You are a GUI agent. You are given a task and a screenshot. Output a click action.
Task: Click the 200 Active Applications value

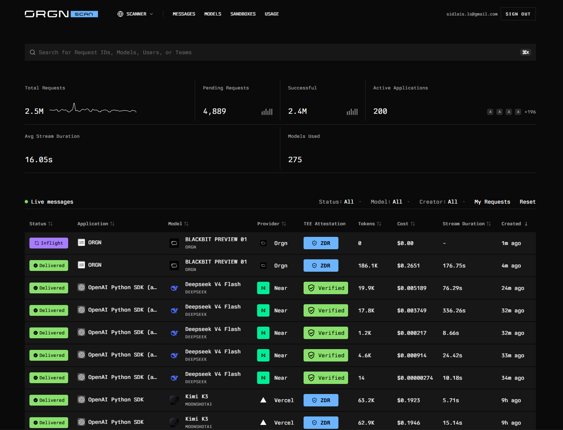(380, 111)
